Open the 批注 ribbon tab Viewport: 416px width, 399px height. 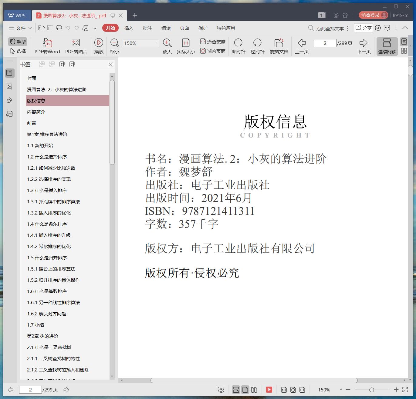click(x=147, y=28)
